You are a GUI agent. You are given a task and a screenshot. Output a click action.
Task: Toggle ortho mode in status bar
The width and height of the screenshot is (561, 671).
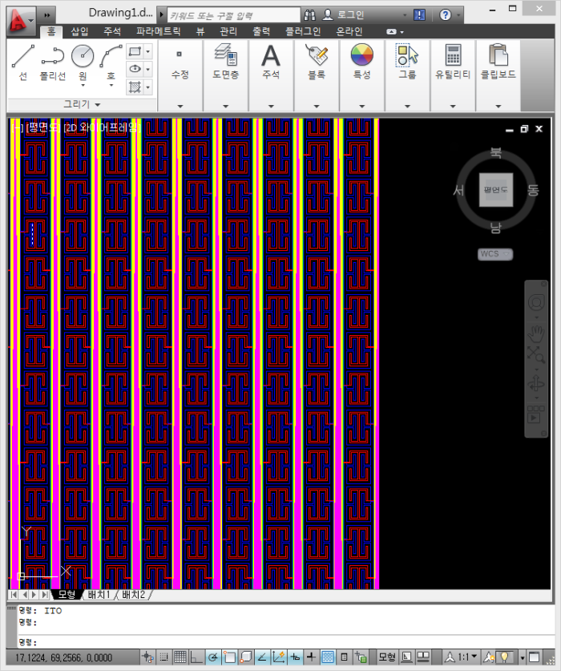click(197, 657)
